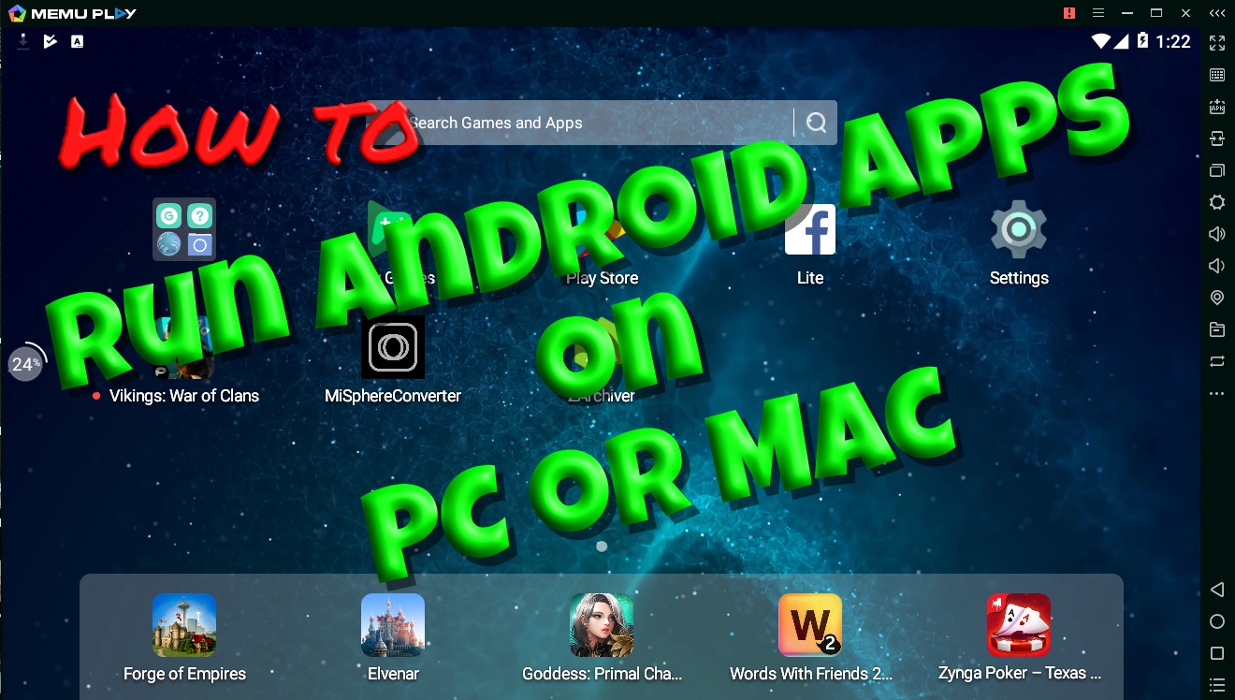Click the 24% progress circle indicator

click(x=25, y=364)
